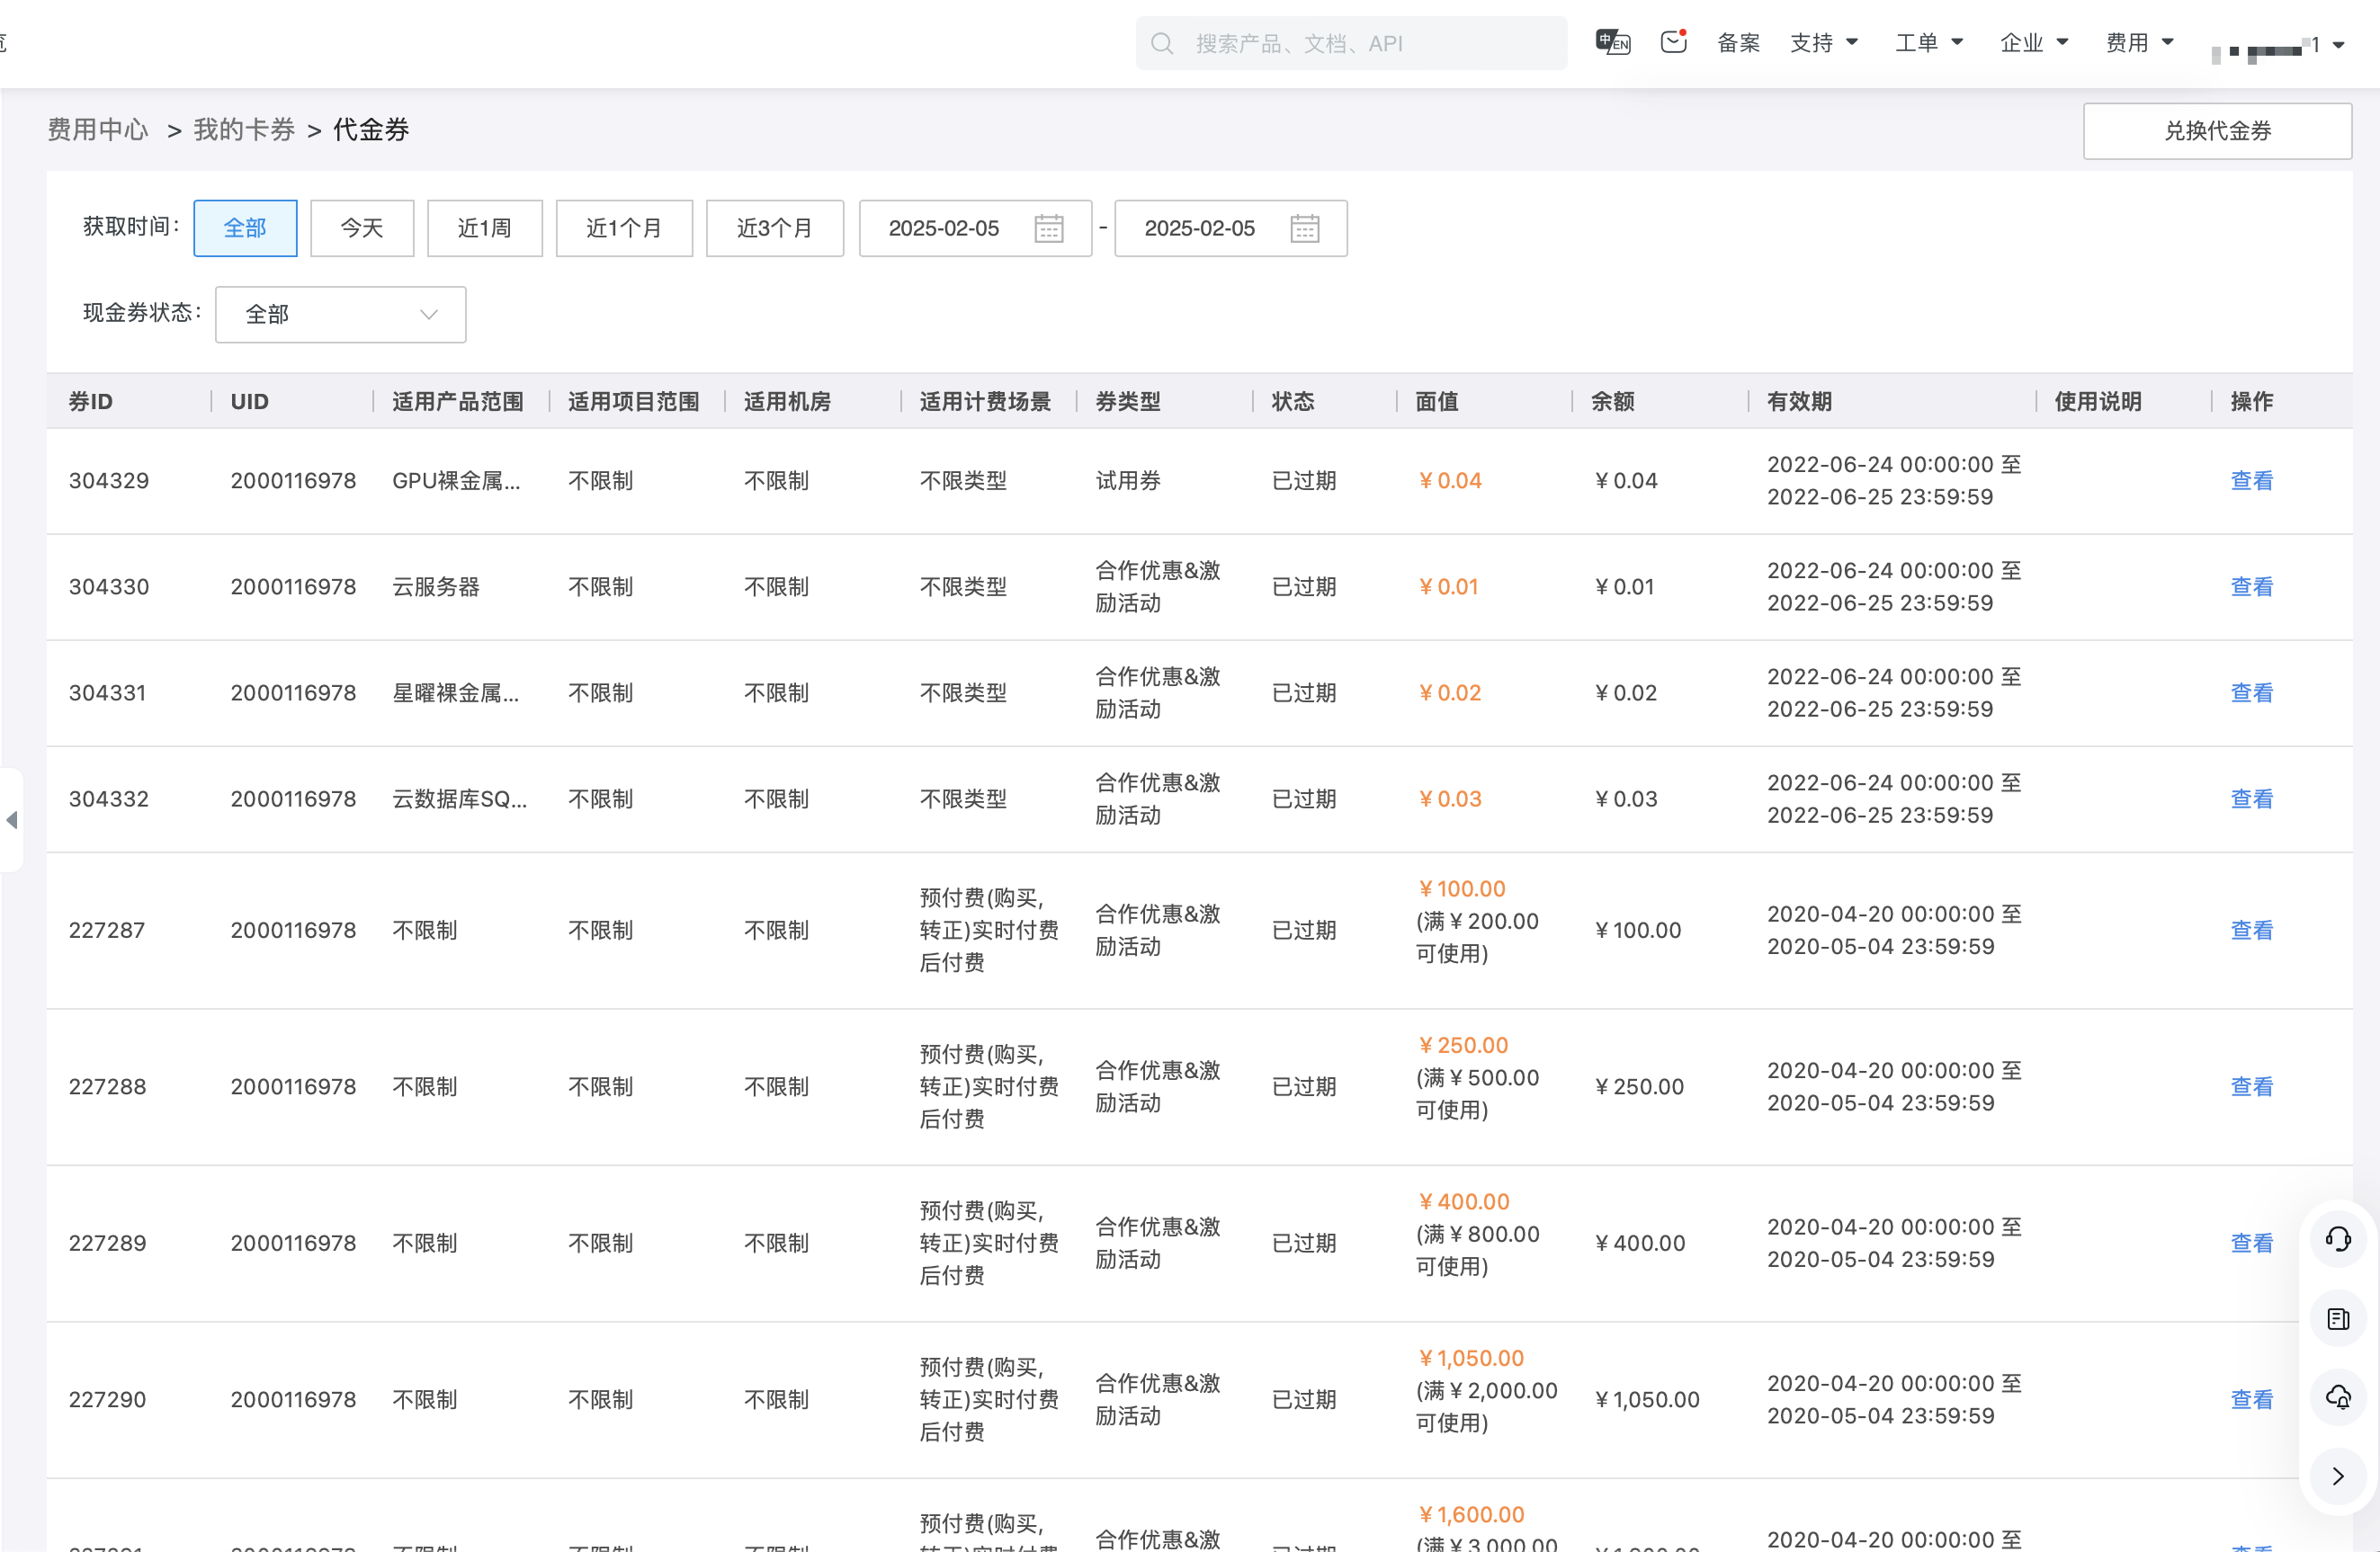Click the 兑换代金券 button

[x=2217, y=131]
